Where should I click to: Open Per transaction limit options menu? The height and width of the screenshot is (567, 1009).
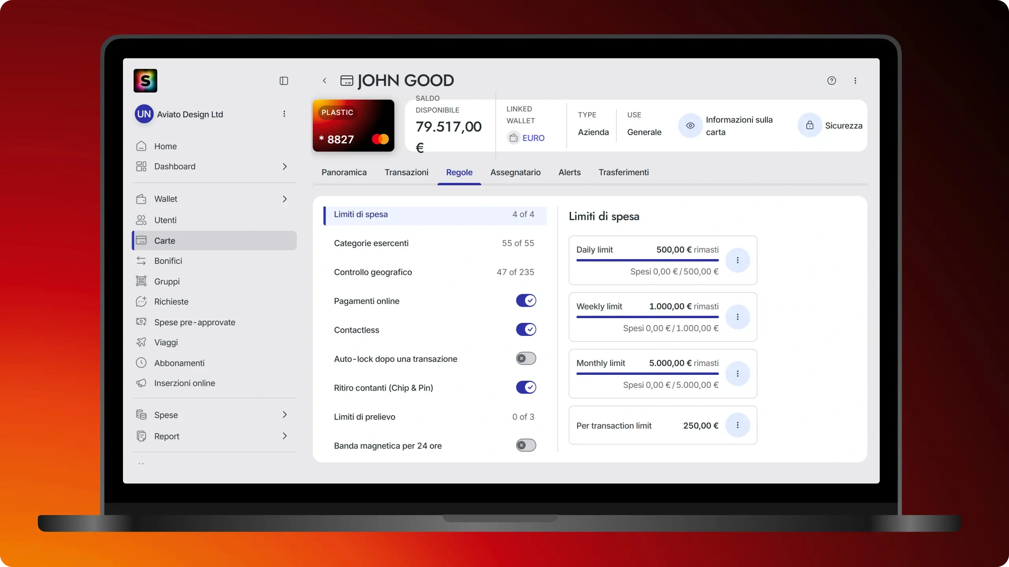(x=737, y=425)
